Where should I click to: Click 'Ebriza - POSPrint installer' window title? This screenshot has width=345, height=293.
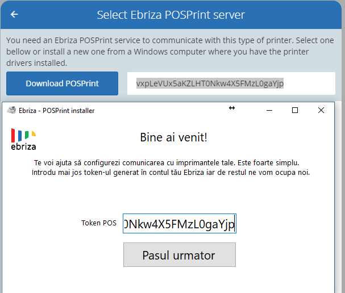coord(56,111)
